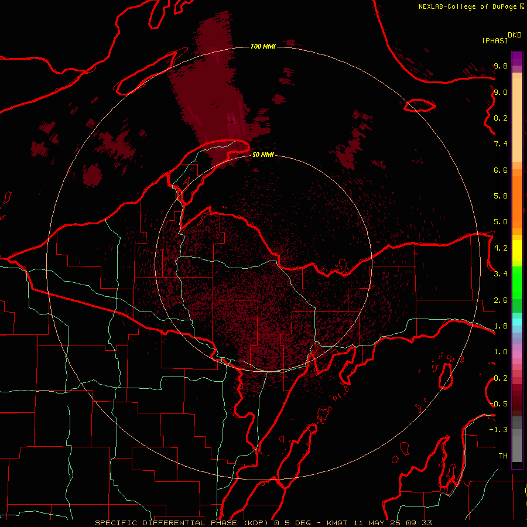The height and width of the screenshot is (527, 527).
Task: Pick the cyan segment of color bar
Action: 517,321
